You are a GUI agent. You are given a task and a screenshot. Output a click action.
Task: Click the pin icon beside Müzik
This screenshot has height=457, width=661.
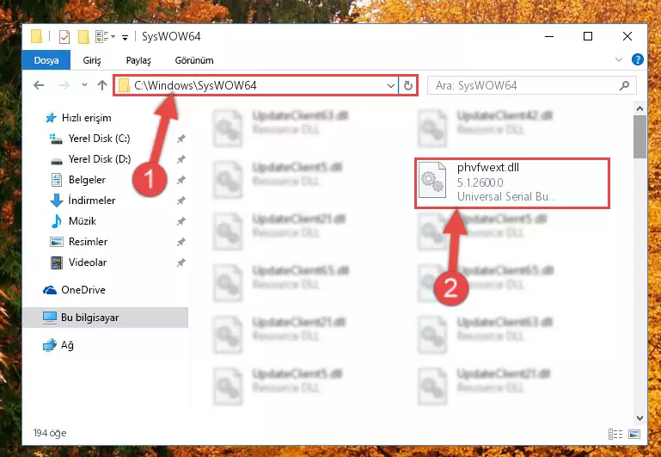(x=181, y=221)
